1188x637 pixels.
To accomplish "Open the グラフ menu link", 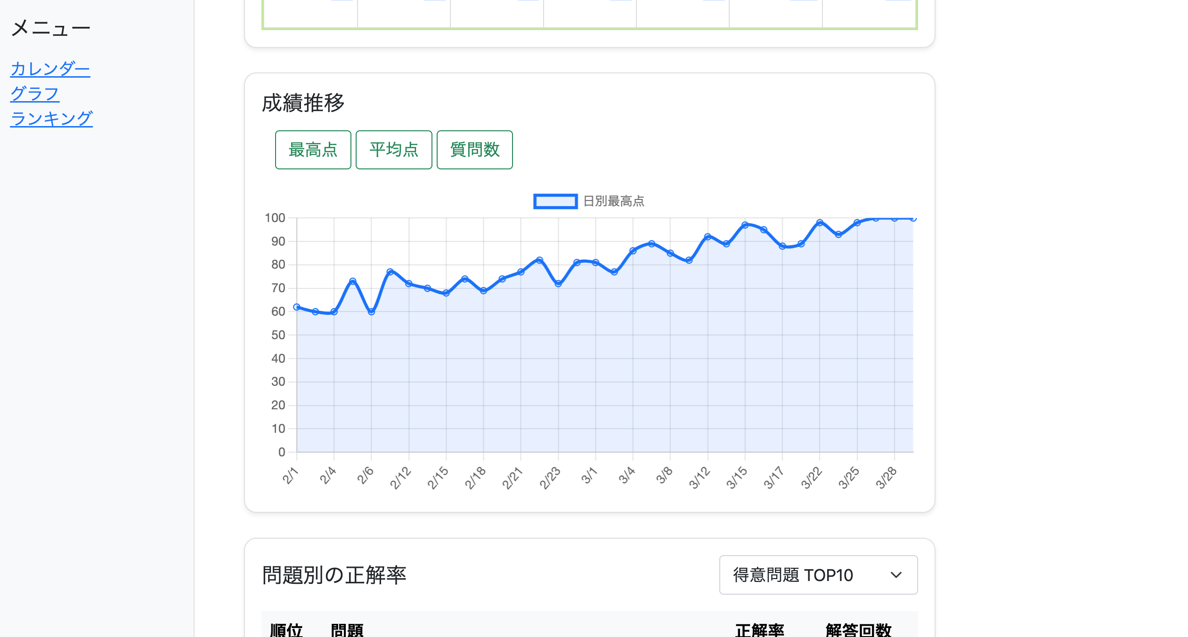I will (34, 94).
